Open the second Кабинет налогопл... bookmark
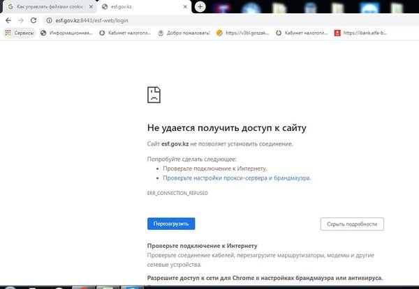This screenshot has width=419, height=289. (x=302, y=33)
